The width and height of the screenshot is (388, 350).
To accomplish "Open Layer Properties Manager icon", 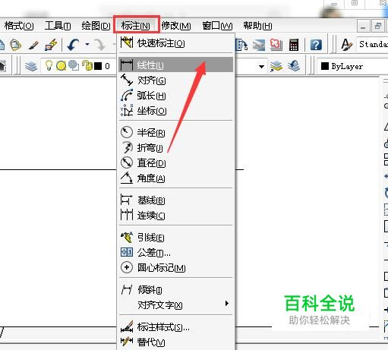I will [31, 66].
